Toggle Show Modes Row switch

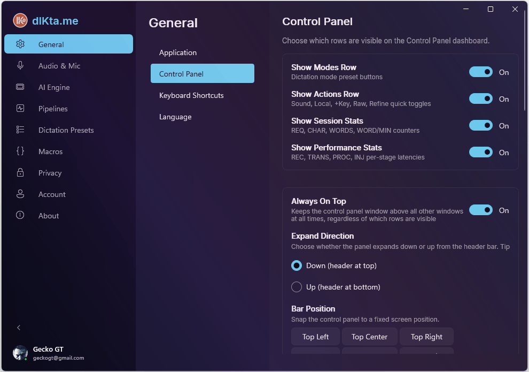click(481, 72)
